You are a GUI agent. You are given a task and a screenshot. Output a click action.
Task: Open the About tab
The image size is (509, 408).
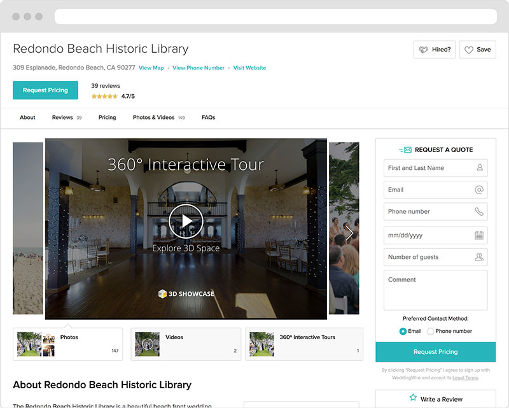(27, 117)
